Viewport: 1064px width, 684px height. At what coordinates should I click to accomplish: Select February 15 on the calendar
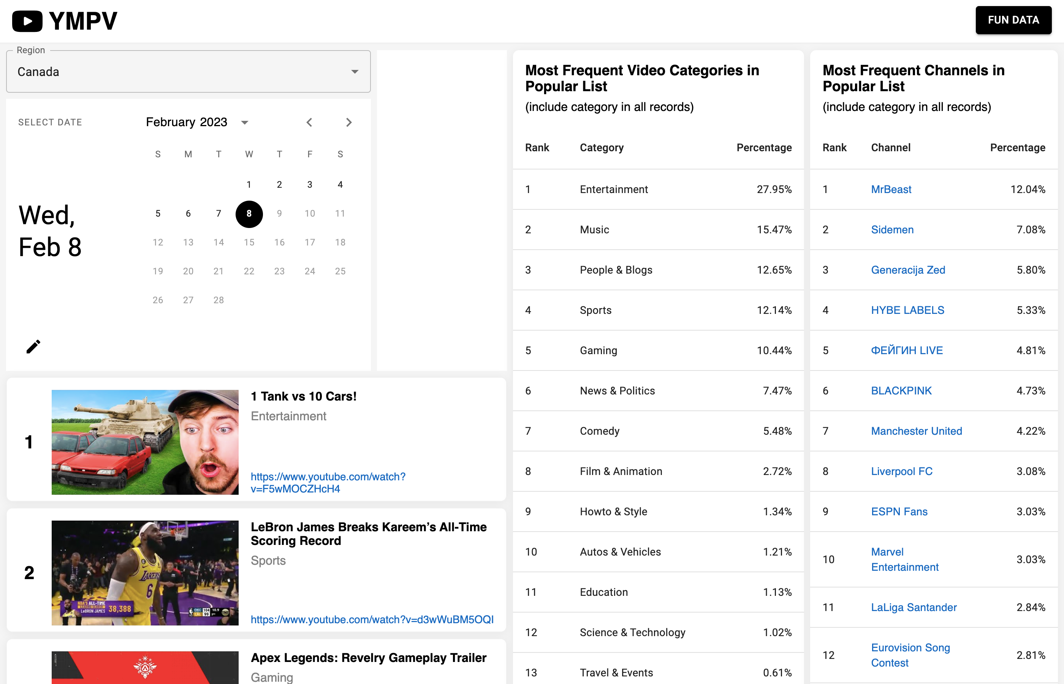coord(249,242)
